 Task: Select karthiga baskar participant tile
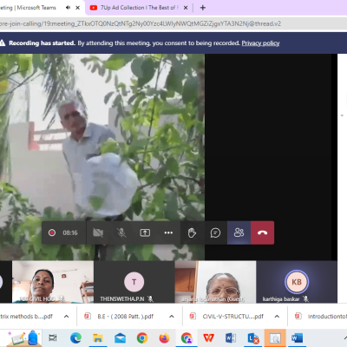pos(297,282)
